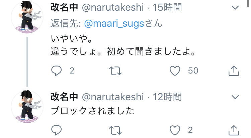Reply to the first tweet
Image resolution: width=251 pixels, height=138 pixels.
[x=57, y=71]
